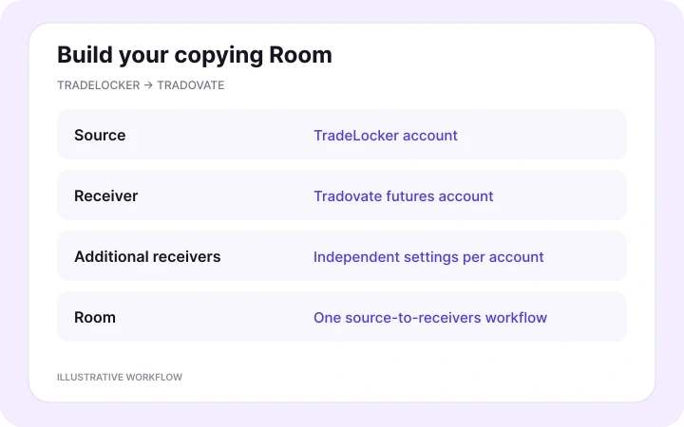Select the 'Receiver' row label

(106, 196)
